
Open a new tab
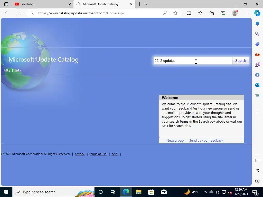pyautogui.click(x=139, y=4)
